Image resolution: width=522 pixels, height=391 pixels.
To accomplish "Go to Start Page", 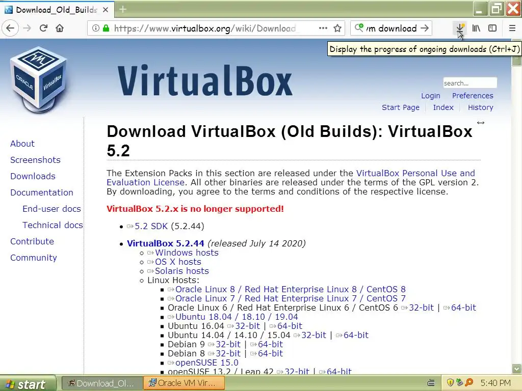I will coord(401,107).
